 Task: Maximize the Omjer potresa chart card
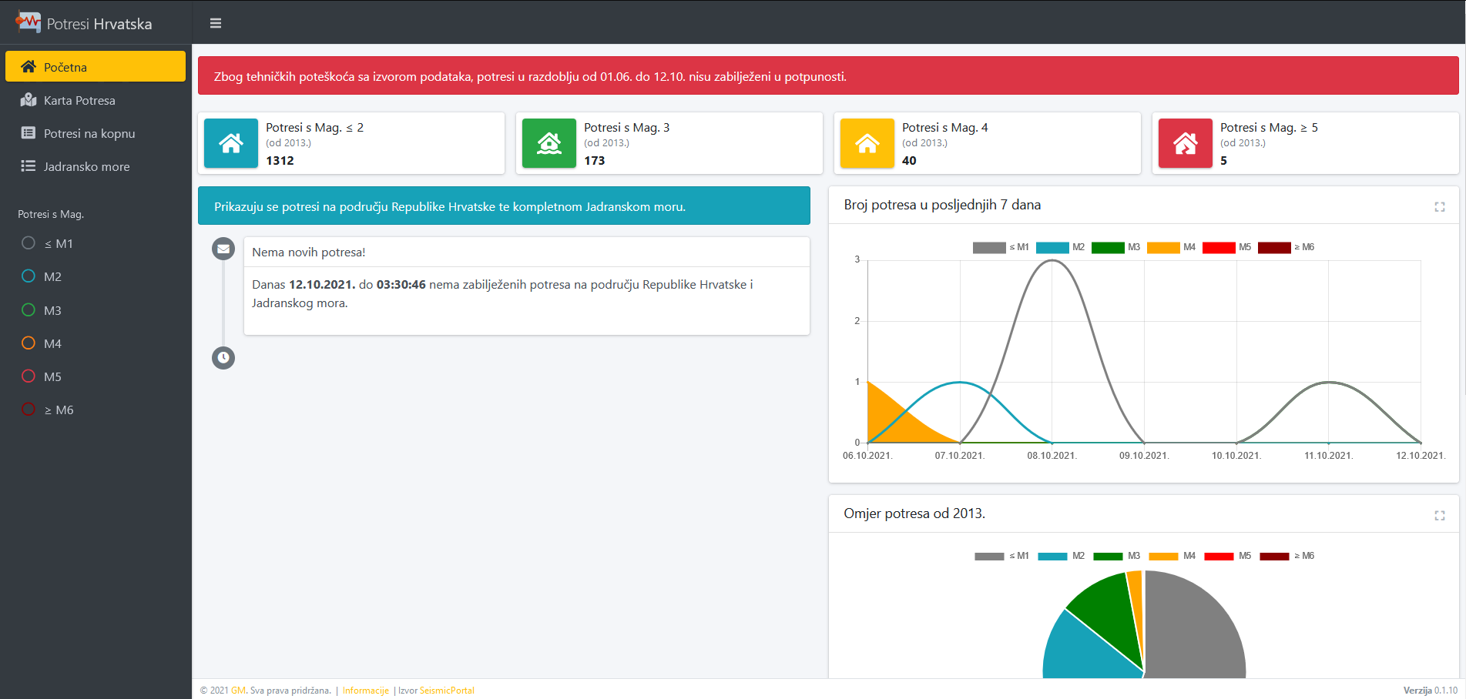1439,515
